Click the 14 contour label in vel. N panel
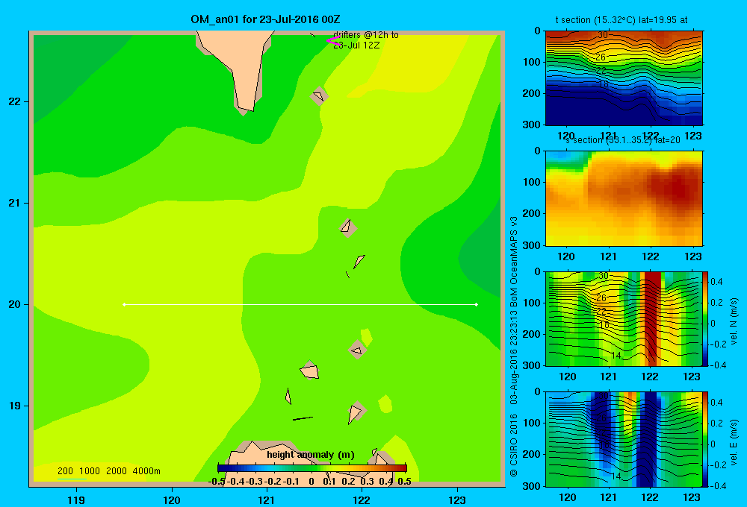 [616, 356]
